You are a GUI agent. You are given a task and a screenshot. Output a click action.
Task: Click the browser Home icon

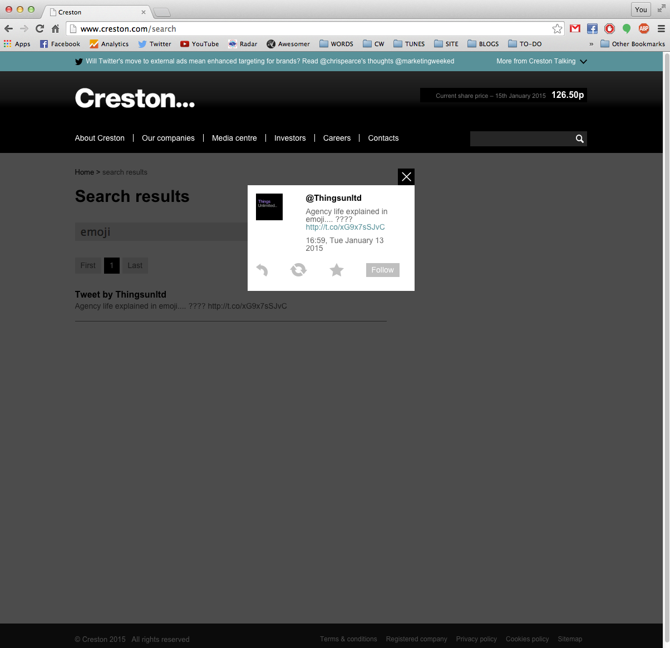tap(55, 29)
